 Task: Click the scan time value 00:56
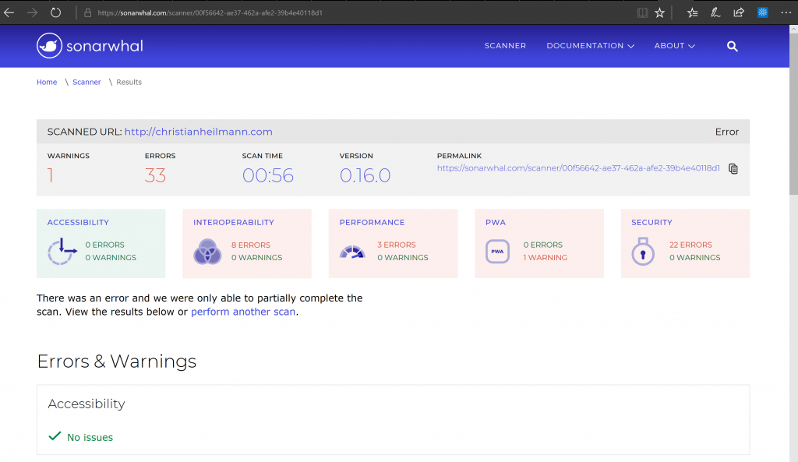coord(268,175)
